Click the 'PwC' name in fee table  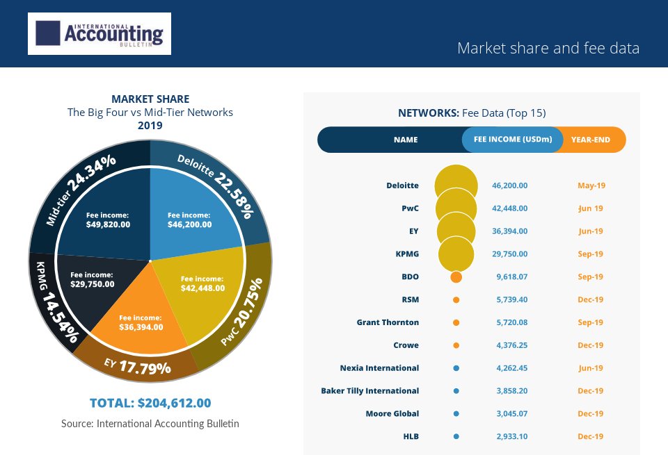tap(411, 208)
